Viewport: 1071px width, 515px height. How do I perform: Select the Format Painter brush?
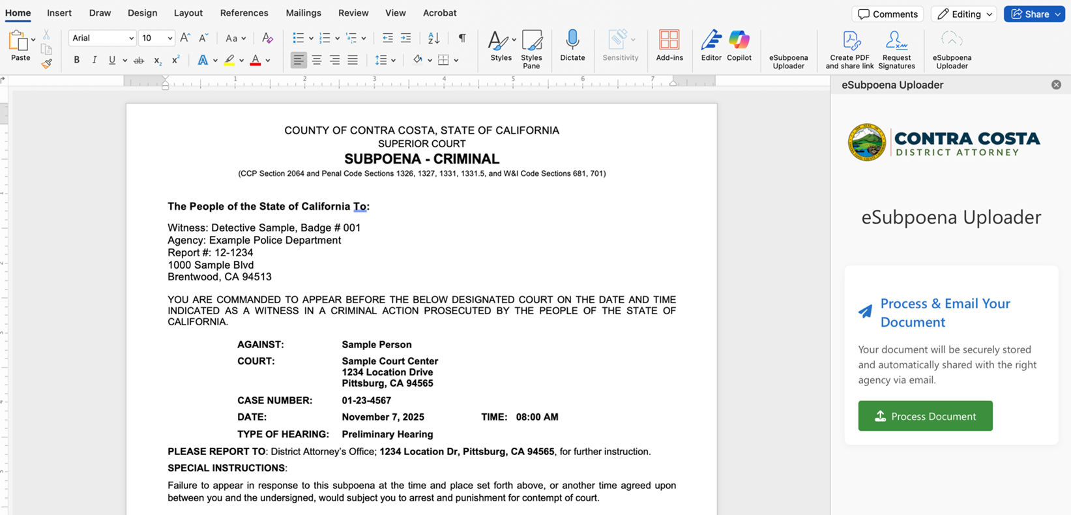[x=46, y=63]
